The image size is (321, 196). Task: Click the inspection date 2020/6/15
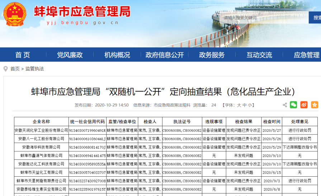click(272, 172)
